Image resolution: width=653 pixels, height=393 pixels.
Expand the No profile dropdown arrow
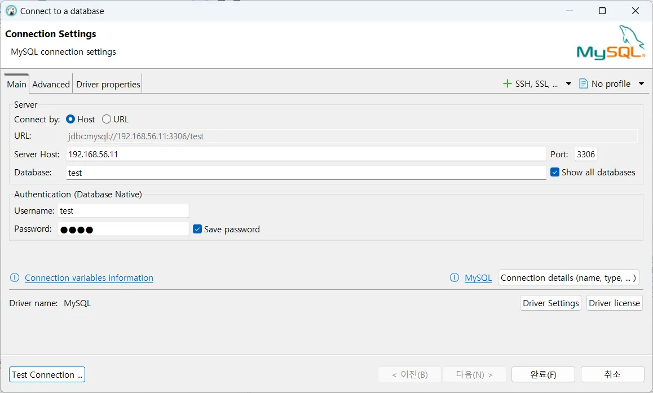click(641, 83)
